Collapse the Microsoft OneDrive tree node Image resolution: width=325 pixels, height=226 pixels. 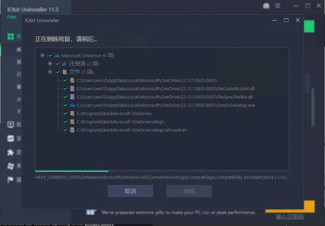(42, 55)
